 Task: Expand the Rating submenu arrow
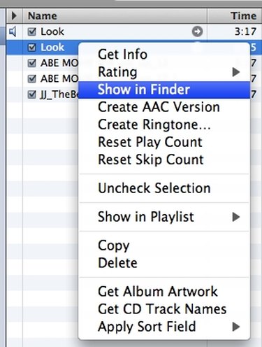(236, 72)
